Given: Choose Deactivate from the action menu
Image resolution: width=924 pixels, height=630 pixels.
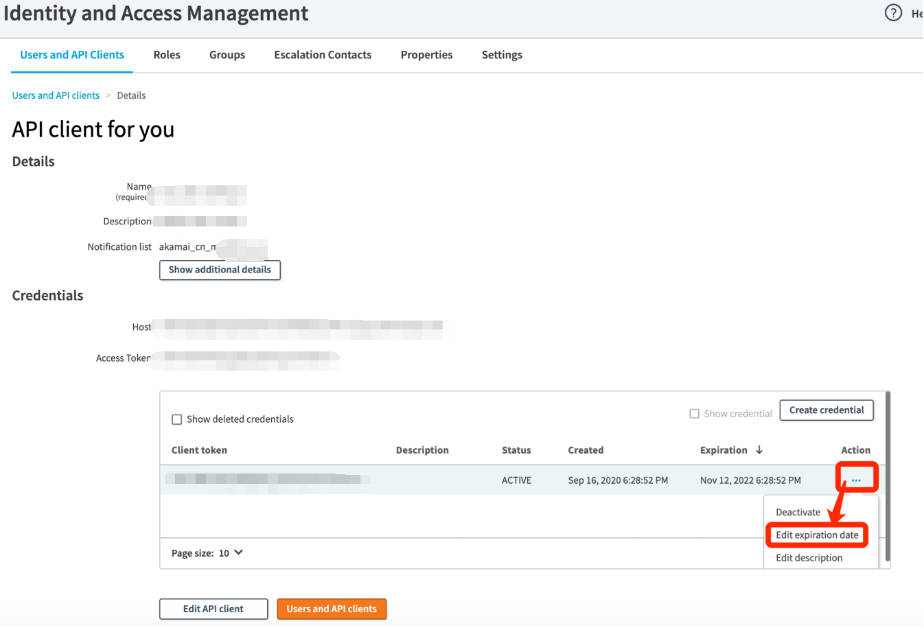Looking at the screenshot, I should pyautogui.click(x=798, y=513).
